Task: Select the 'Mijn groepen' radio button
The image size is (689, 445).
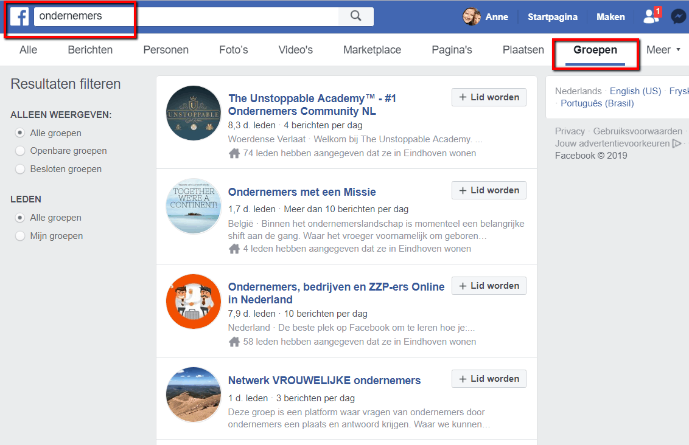Action: coord(19,236)
